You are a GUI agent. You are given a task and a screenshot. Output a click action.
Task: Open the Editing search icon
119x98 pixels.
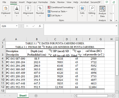92,8
